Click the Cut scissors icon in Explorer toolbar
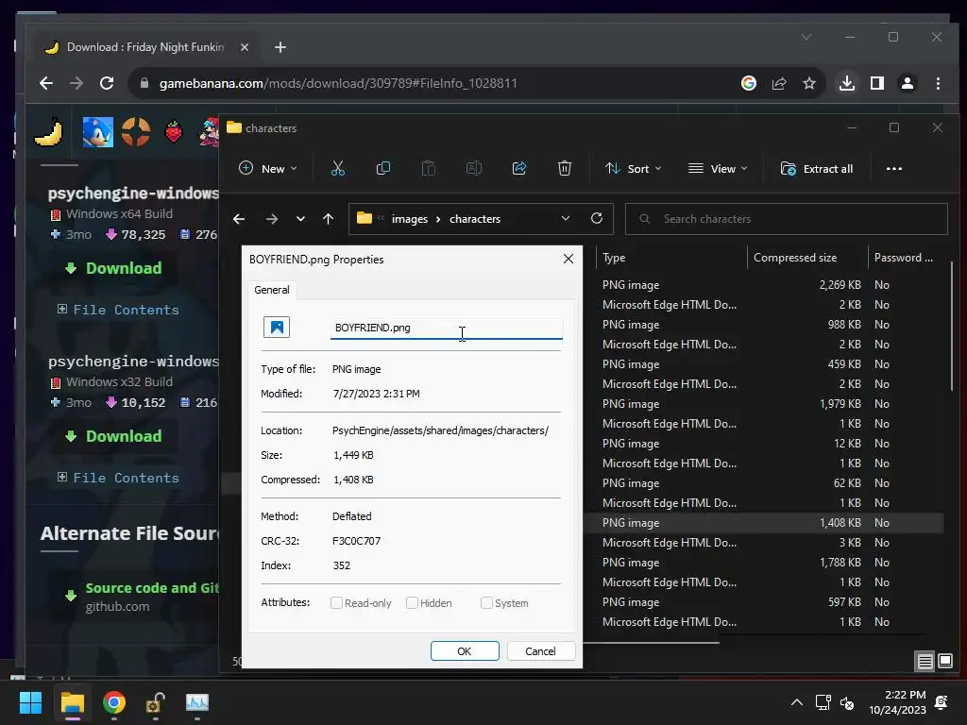The height and width of the screenshot is (725, 967). coord(338,168)
